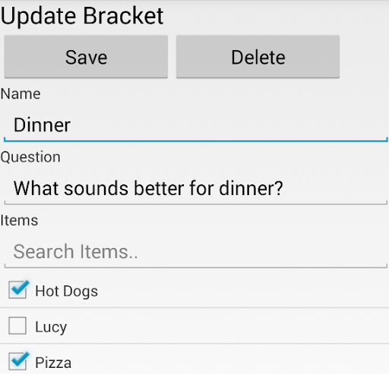
Task: Click the Question field label
Action: [30, 157]
